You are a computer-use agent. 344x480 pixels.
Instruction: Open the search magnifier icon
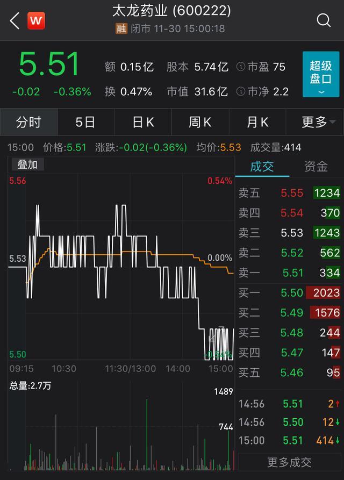[x=324, y=20]
